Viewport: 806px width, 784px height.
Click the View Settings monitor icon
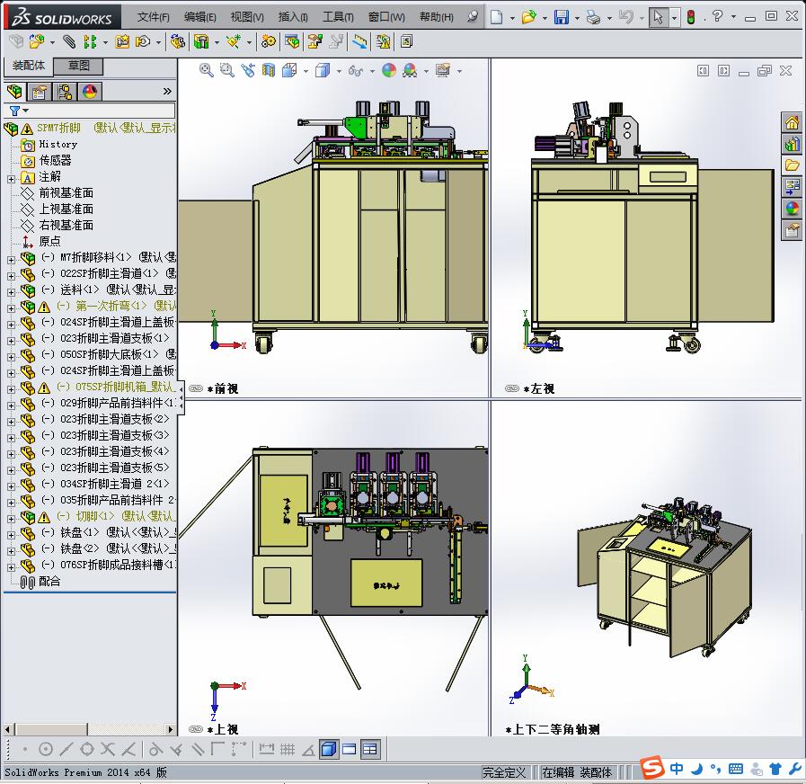[x=443, y=70]
